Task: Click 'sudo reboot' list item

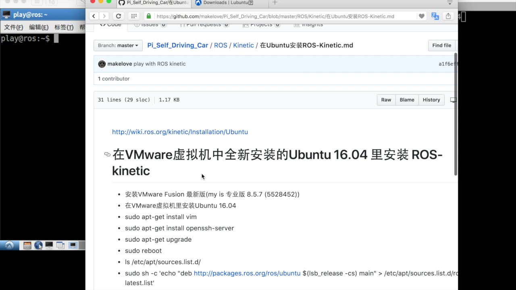Action: coord(143,251)
